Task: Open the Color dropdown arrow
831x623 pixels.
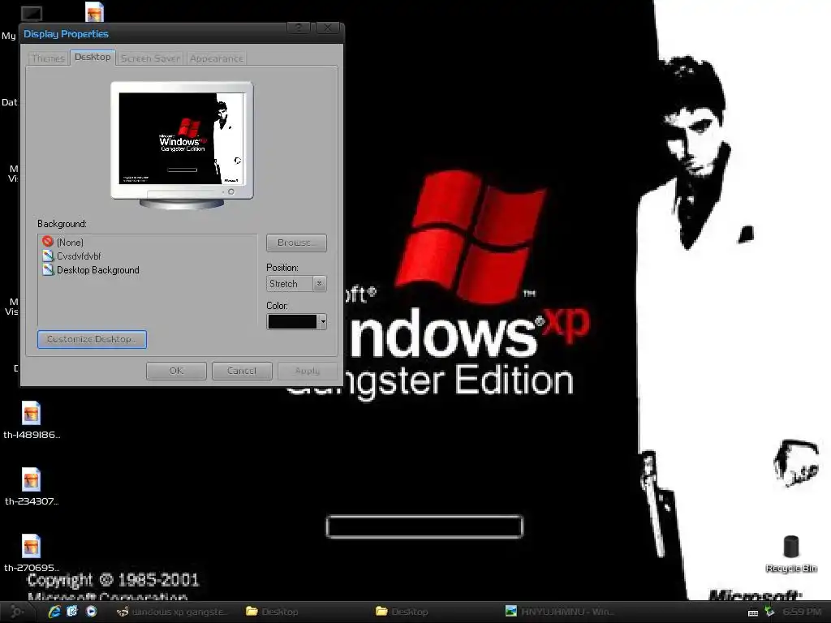Action: [x=321, y=321]
